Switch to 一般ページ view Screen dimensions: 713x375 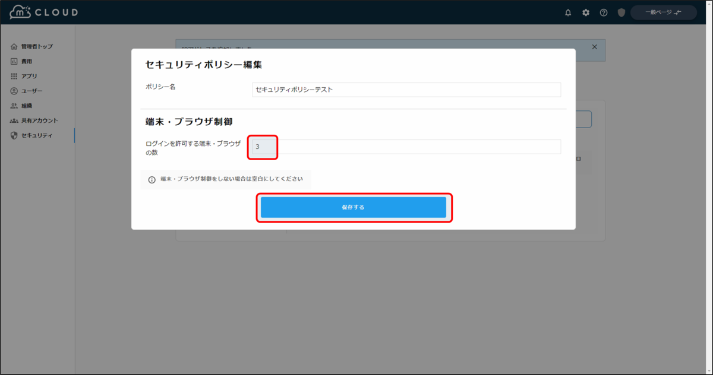click(x=663, y=12)
